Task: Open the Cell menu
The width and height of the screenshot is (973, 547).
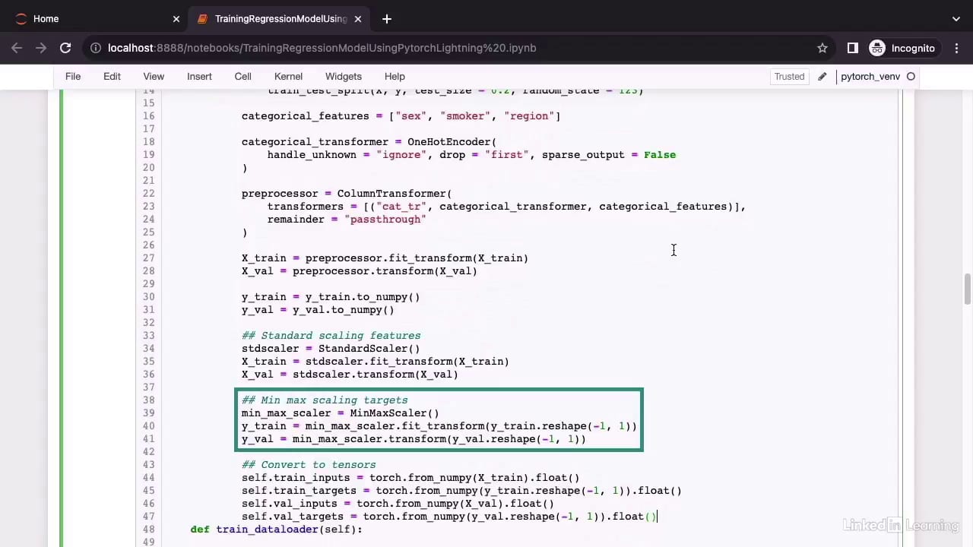Action: pos(242,76)
